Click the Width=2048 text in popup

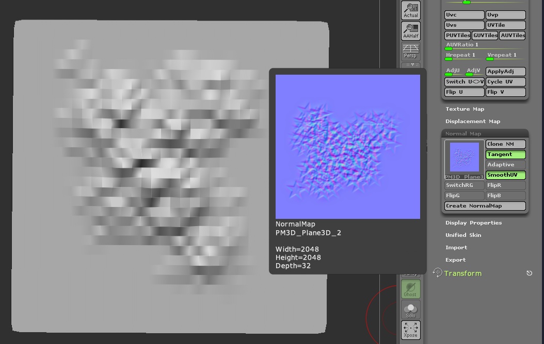pyautogui.click(x=297, y=249)
